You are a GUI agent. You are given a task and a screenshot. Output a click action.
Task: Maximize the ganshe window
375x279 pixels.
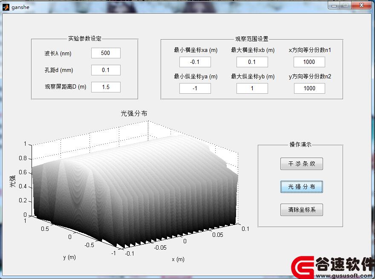tap(345, 5)
